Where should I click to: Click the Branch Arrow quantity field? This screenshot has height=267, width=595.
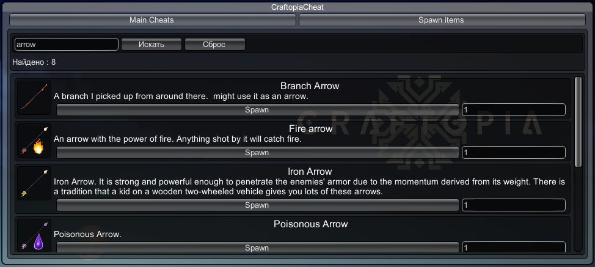point(513,110)
